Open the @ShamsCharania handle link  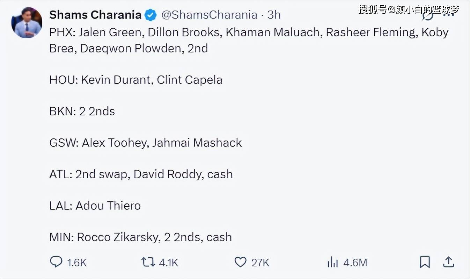coord(209,15)
